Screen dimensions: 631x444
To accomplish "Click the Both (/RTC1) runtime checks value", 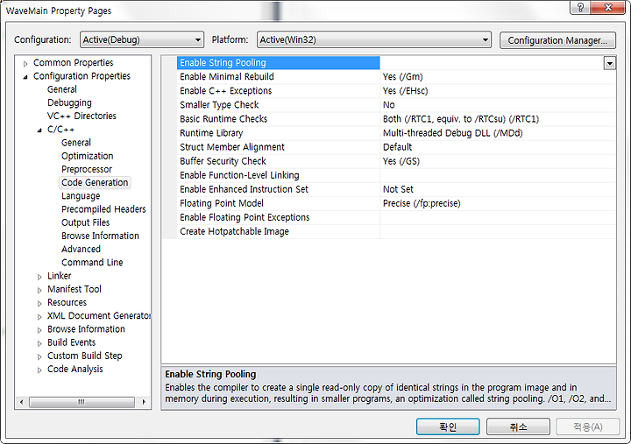I will [x=498, y=118].
